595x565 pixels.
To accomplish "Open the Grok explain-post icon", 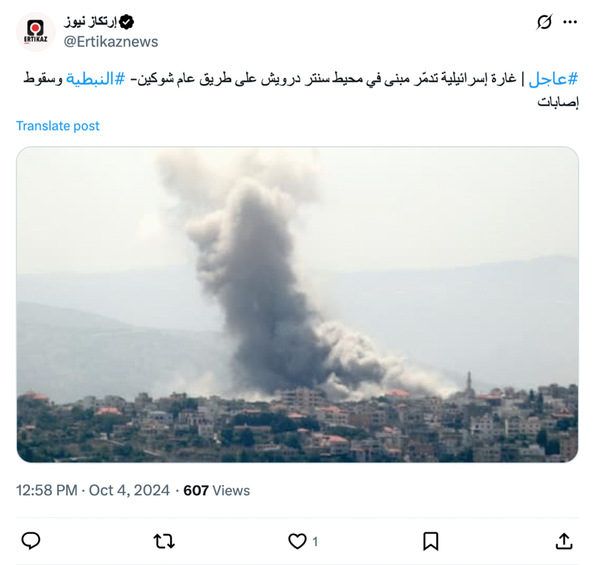I will [544, 22].
